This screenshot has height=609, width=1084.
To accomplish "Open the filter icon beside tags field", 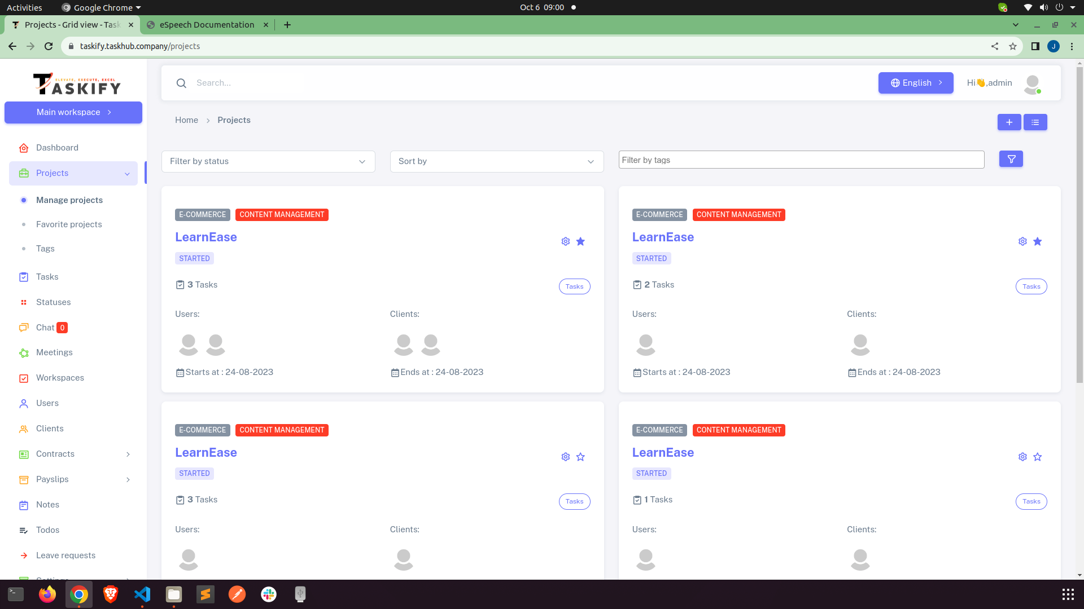I will tap(1011, 158).
